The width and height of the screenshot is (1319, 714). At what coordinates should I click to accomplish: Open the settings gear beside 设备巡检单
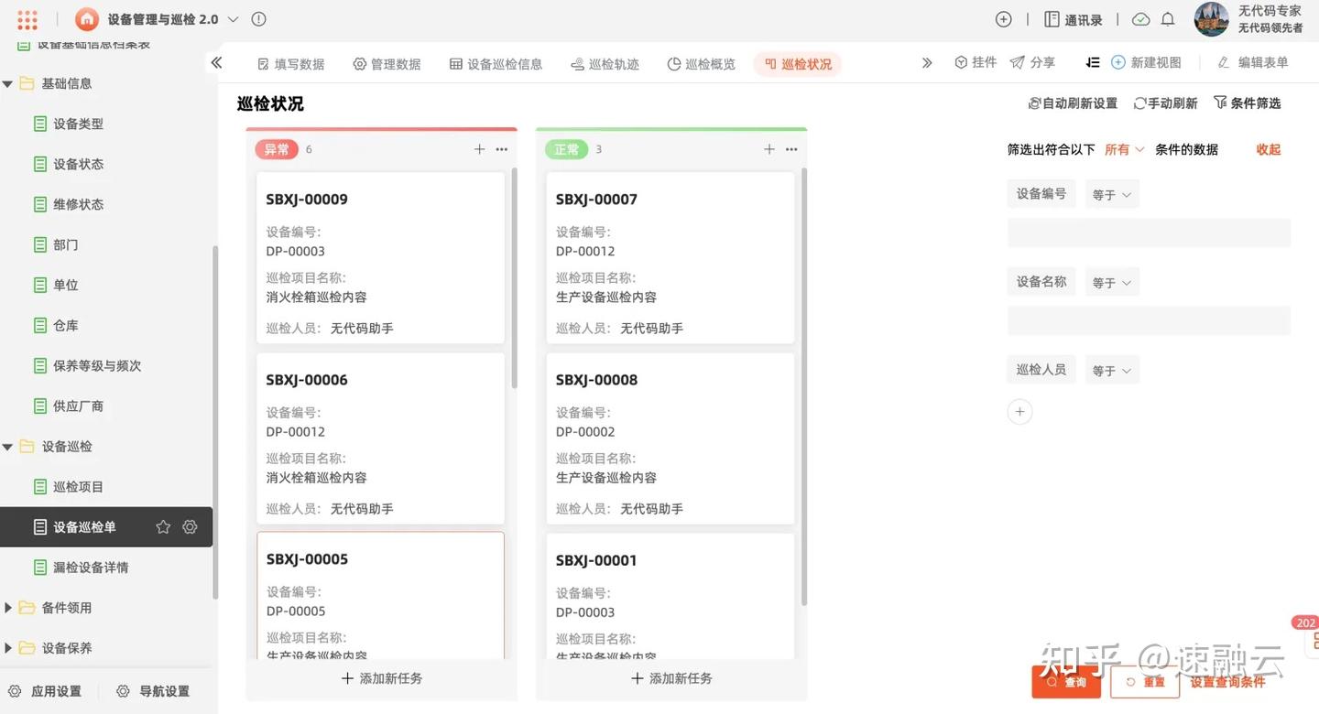pos(189,525)
